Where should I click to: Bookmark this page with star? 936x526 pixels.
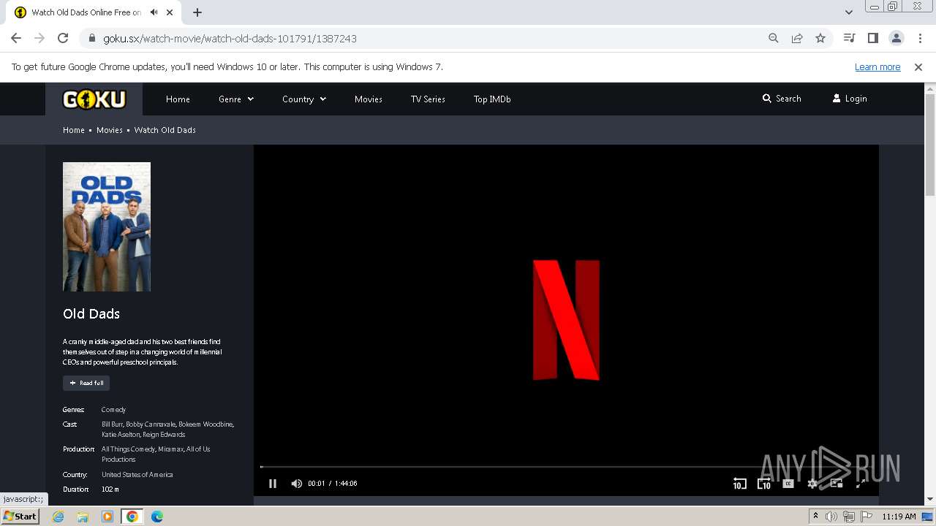click(820, 38)
